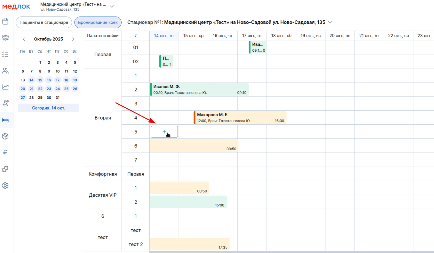Click the bed (inpatient) sidebar icon

coord(5,120)
